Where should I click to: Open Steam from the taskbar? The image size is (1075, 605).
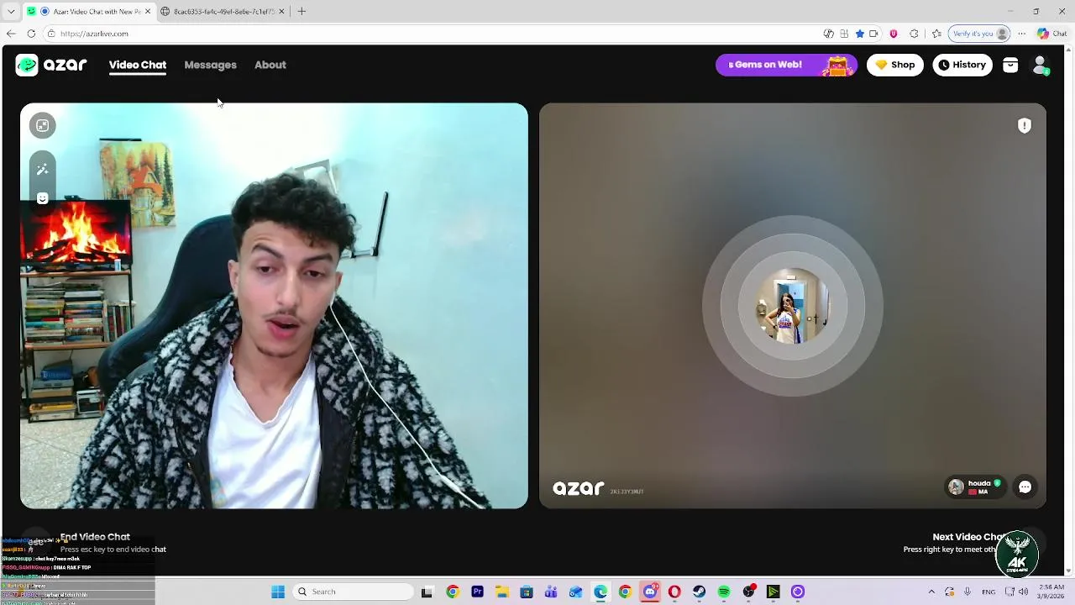pos(699,592)
